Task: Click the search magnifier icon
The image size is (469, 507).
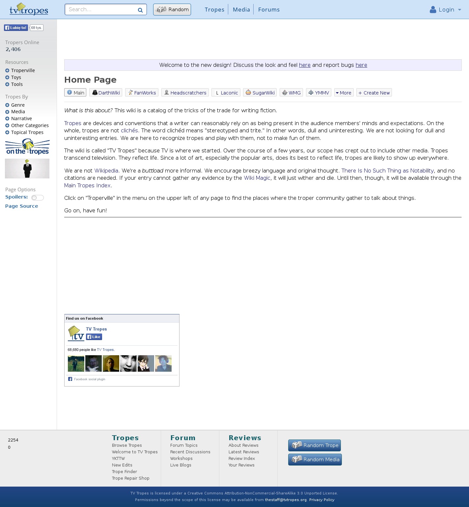Action: [140, 10]
